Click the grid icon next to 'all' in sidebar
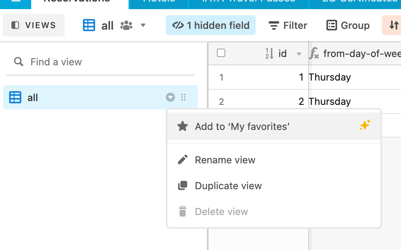Viewport: 401px width, 250px height. (15, 97)
